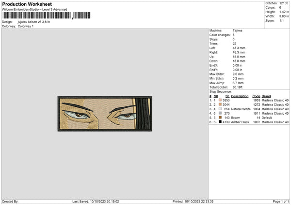Screen dimensions: 291x205
Task: Click the Height value 1.42 in
Action: click(284, 12)
